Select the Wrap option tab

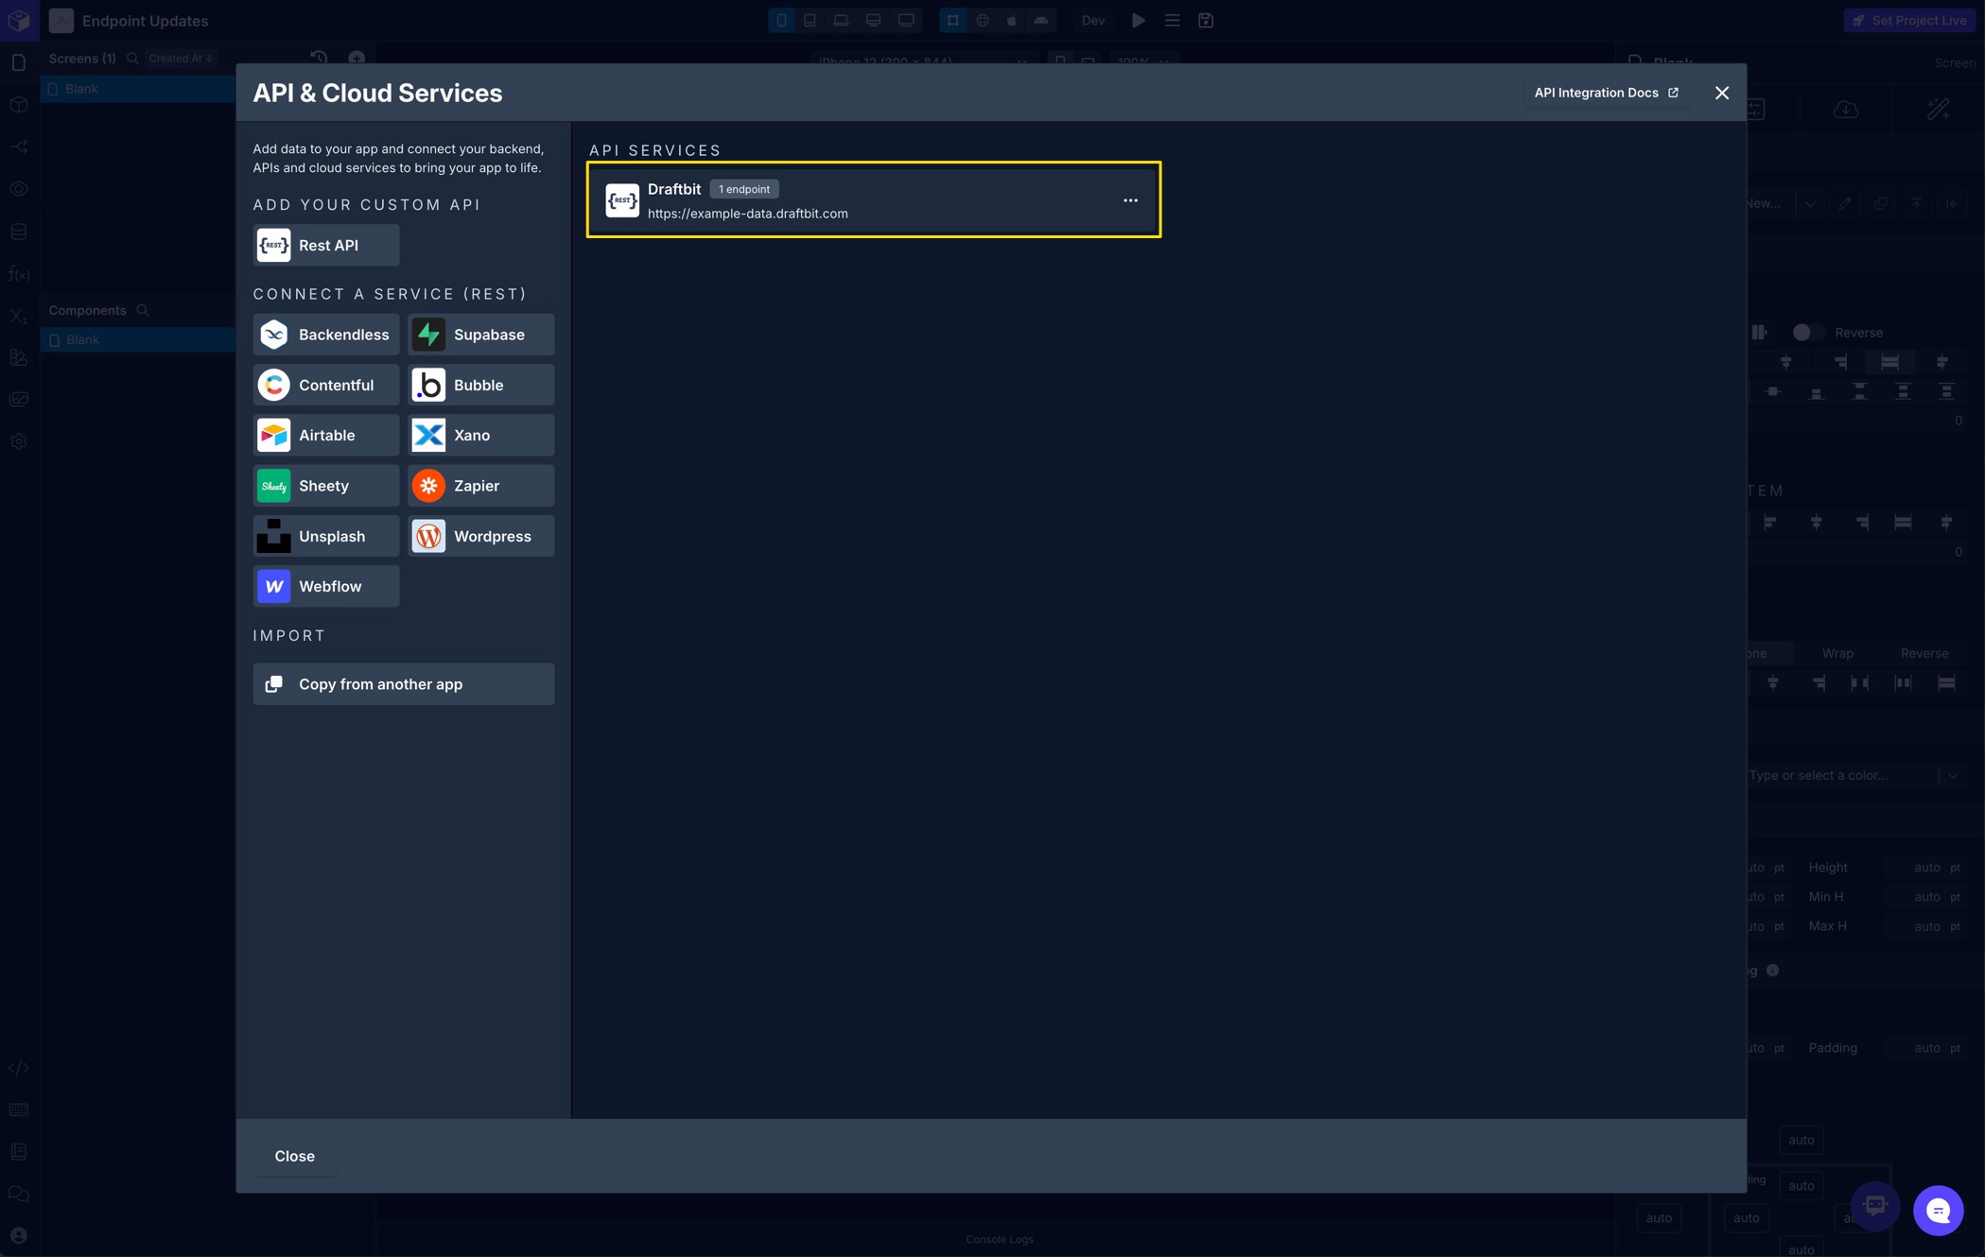pyautogui.click(x=1837, y=653)
